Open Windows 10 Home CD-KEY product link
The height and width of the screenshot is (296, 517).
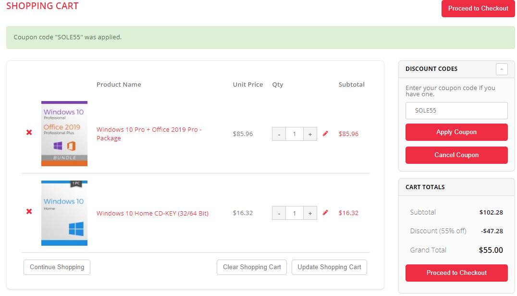tap(152, 213)
